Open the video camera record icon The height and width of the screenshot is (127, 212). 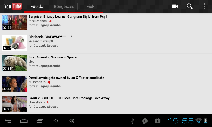175,6
